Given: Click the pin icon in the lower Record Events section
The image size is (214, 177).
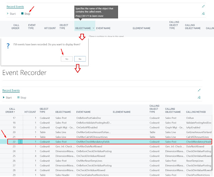Looking at the screenshot, I should point(199,97).
